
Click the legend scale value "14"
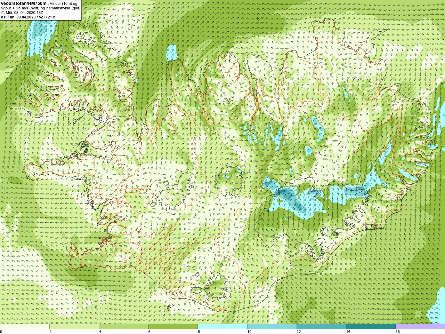[348, 332]
